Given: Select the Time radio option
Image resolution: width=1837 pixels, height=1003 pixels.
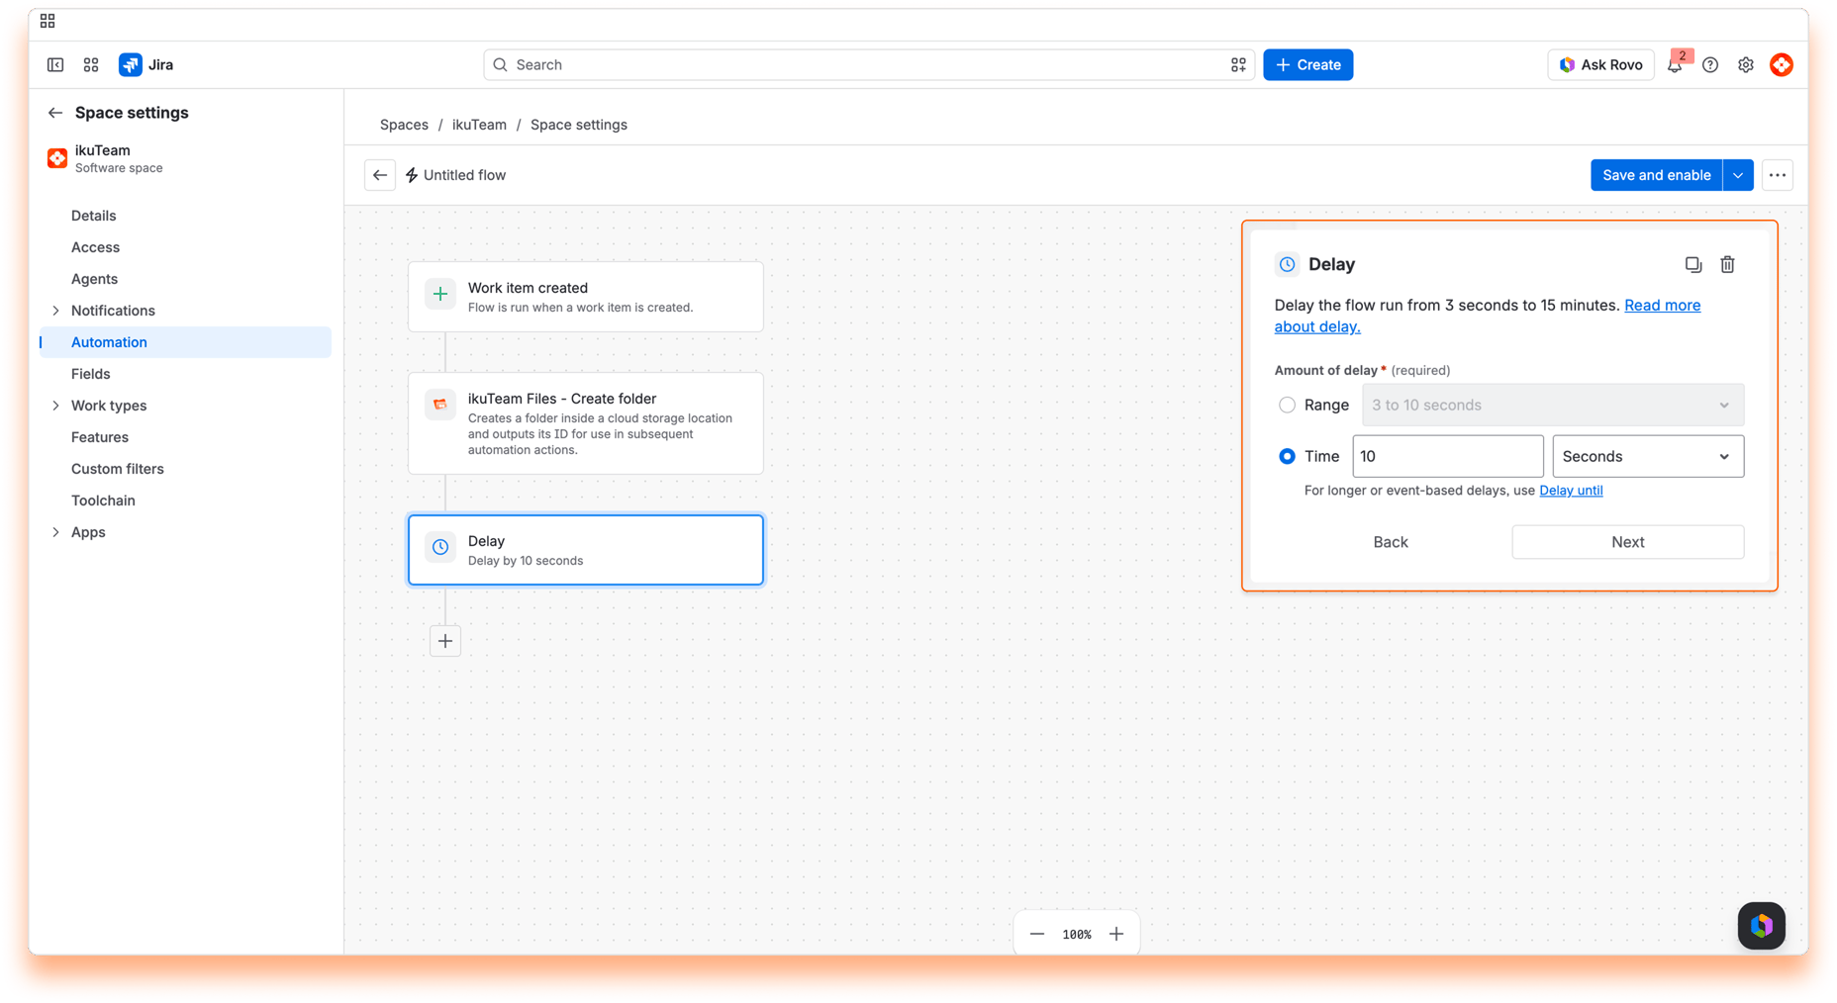Looking at the screenshot, I should [1287, 456].
